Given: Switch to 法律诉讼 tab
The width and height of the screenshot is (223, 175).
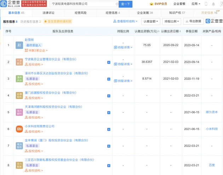Looking at the screenshot, I should point(48,13).
